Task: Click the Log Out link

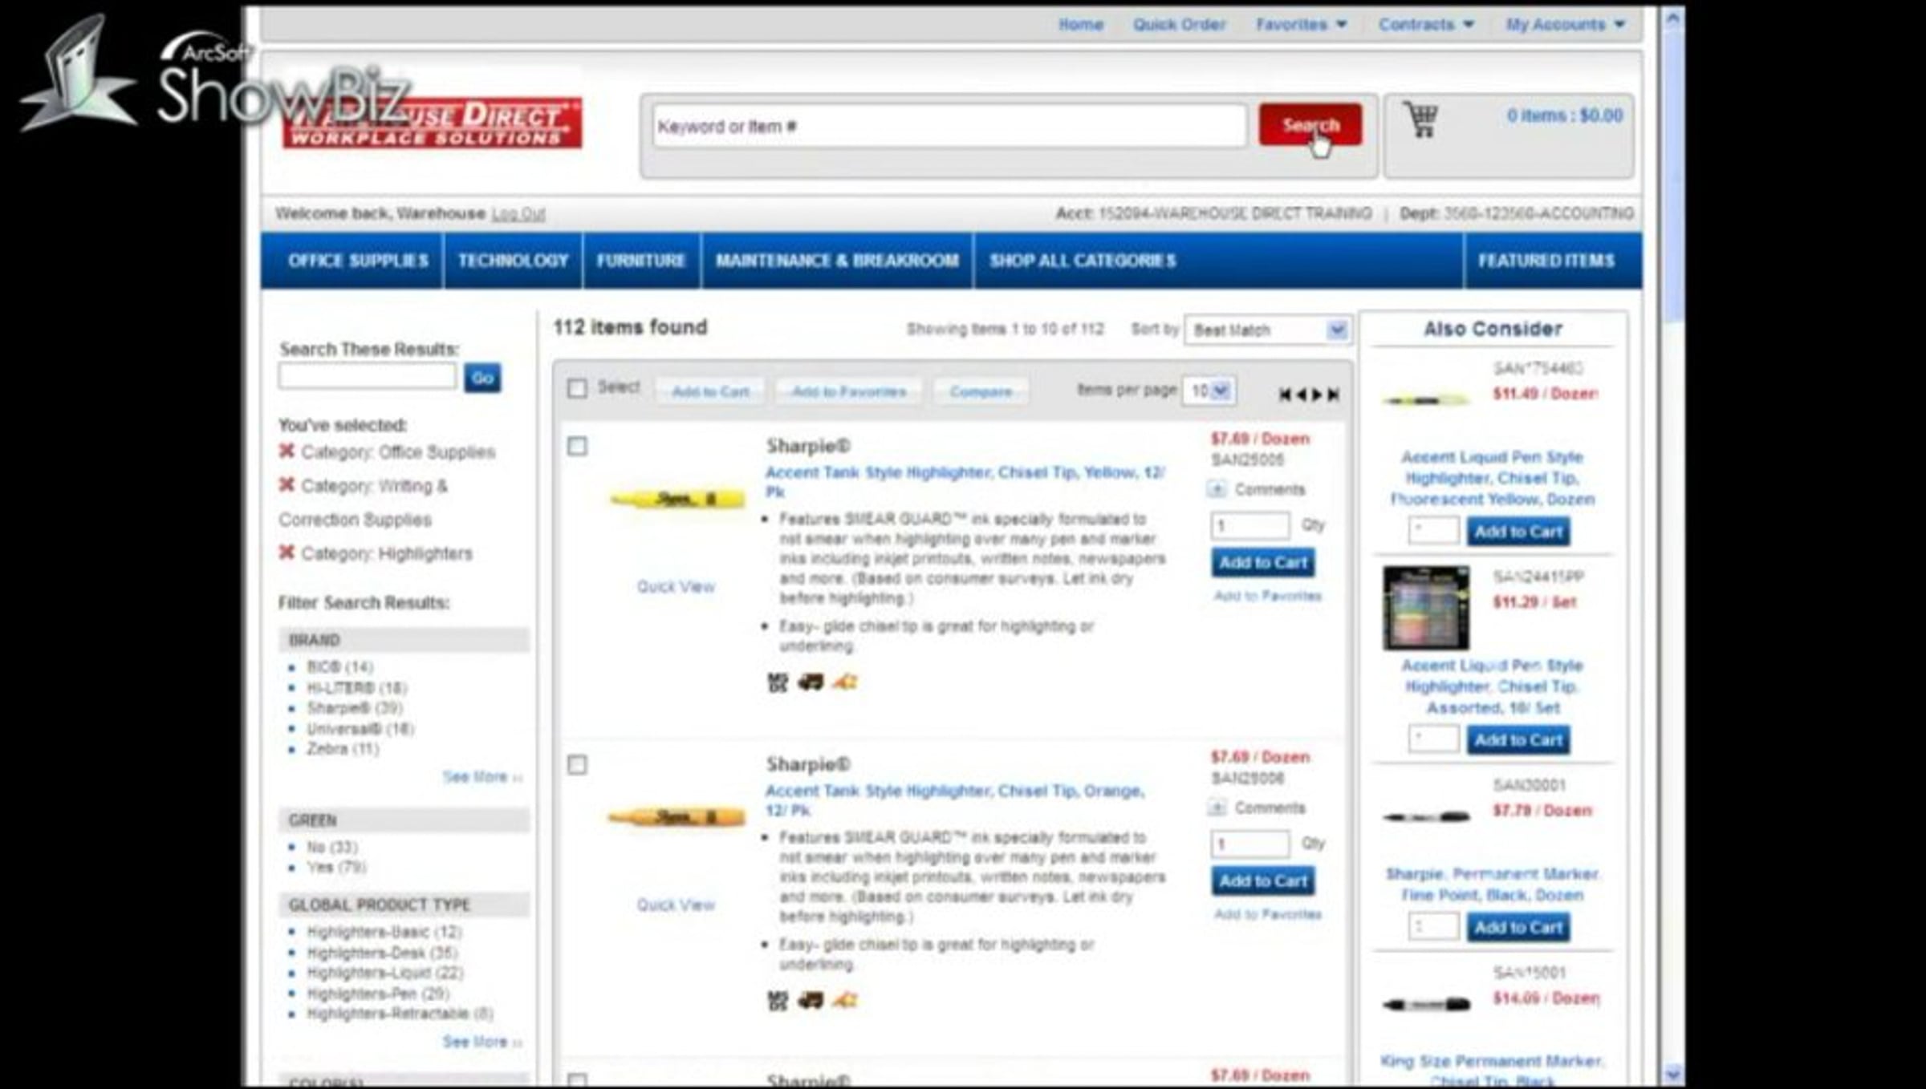Action: pyautogui.click(x=518, y=214)
